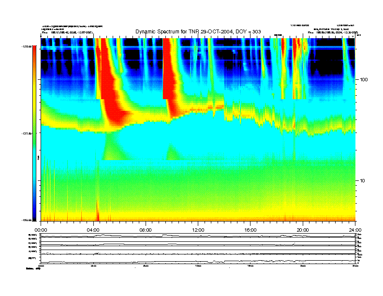Click the color bar top value label
Image resolution: width=383 pixels, height=296 pixels.
point(27,46)
